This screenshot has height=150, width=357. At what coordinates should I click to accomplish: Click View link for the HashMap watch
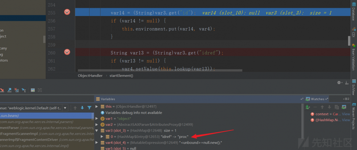click(x=346, y=120)
